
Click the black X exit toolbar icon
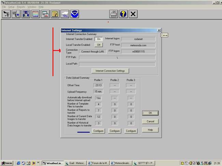pos(133,14)
